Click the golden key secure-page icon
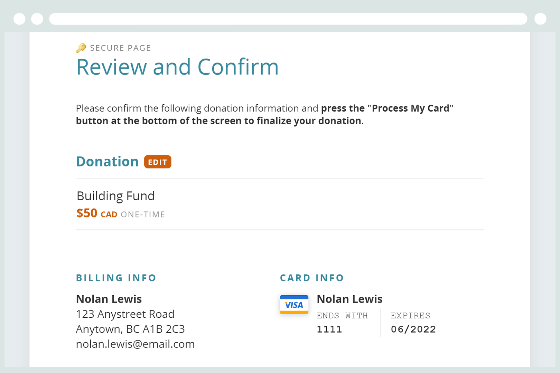 (x=81, y=48)
